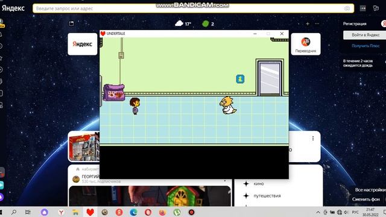Click the ГЕОРГИЙ channel avatar
386x217 pixels.
[x=76, y=179]
